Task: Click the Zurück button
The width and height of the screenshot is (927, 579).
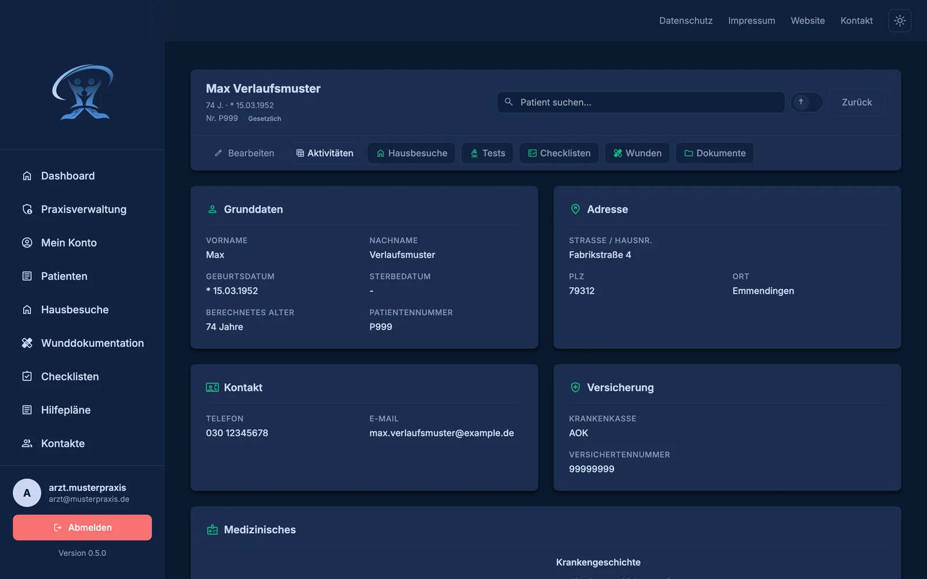Action: click(856, 102)
